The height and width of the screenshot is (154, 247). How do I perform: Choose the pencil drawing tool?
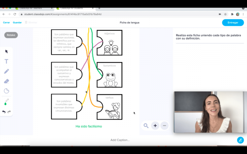point(7,71)
